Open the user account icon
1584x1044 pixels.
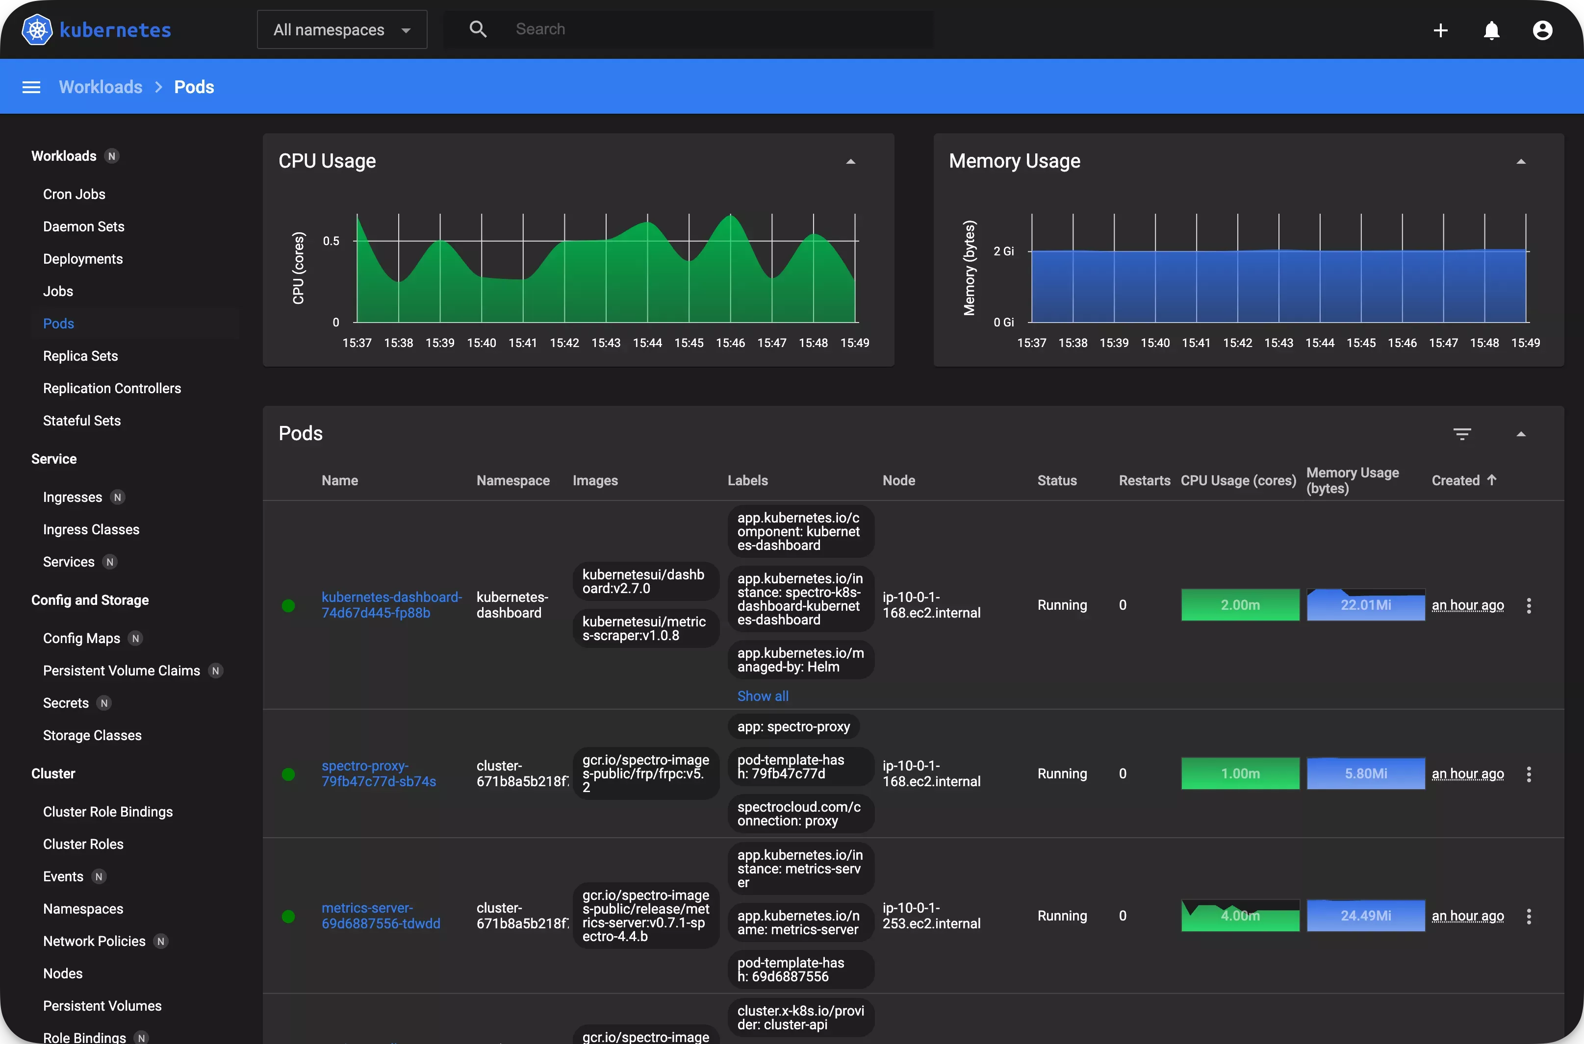[1542, 30]
